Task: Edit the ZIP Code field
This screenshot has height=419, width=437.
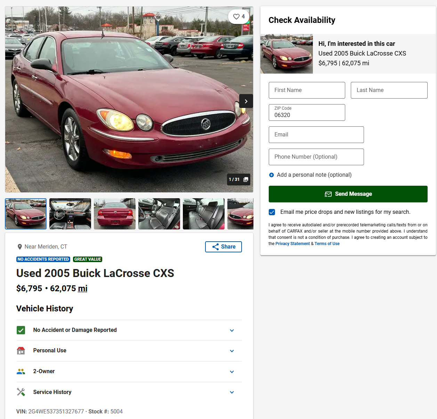Action: click(x=307, y=112)
